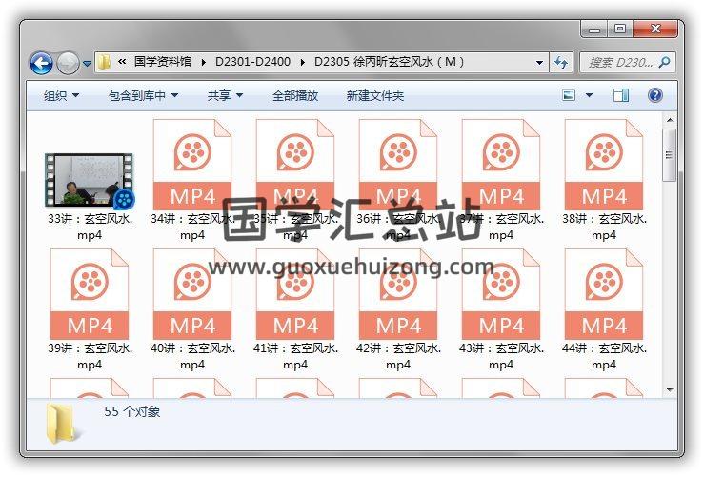Click the 新建文件夹 button

pos(374,96)
